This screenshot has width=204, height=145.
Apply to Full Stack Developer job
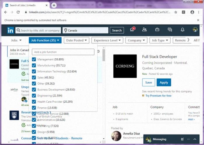click(x=164, y=82)
